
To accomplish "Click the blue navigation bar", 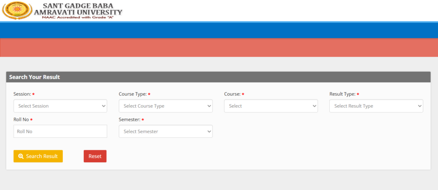I will pos(219,30).
